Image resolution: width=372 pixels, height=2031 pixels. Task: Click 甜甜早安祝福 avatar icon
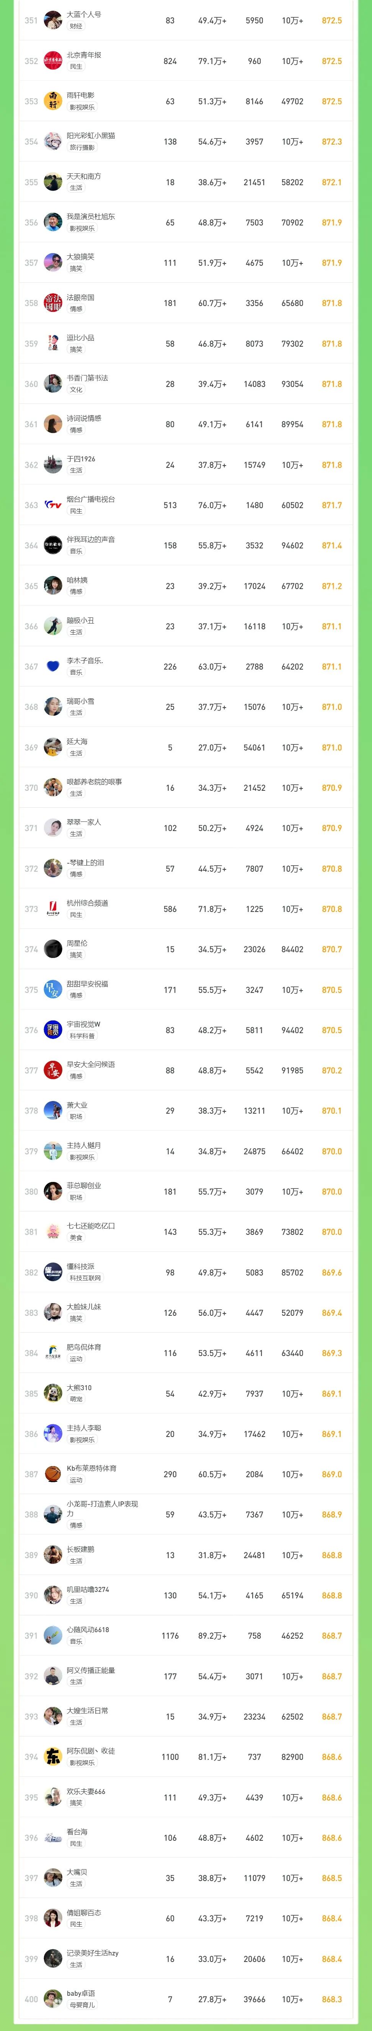point(53,989)
